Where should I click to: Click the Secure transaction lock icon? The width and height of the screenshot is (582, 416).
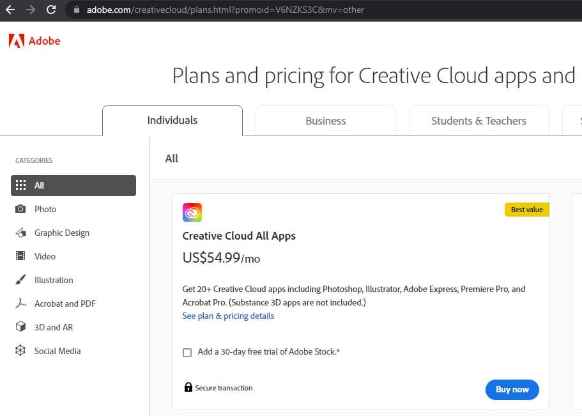click(188, 387)
